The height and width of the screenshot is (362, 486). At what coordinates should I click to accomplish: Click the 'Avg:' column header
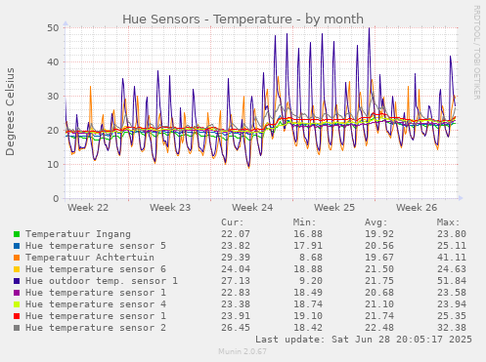pos(376,222)
